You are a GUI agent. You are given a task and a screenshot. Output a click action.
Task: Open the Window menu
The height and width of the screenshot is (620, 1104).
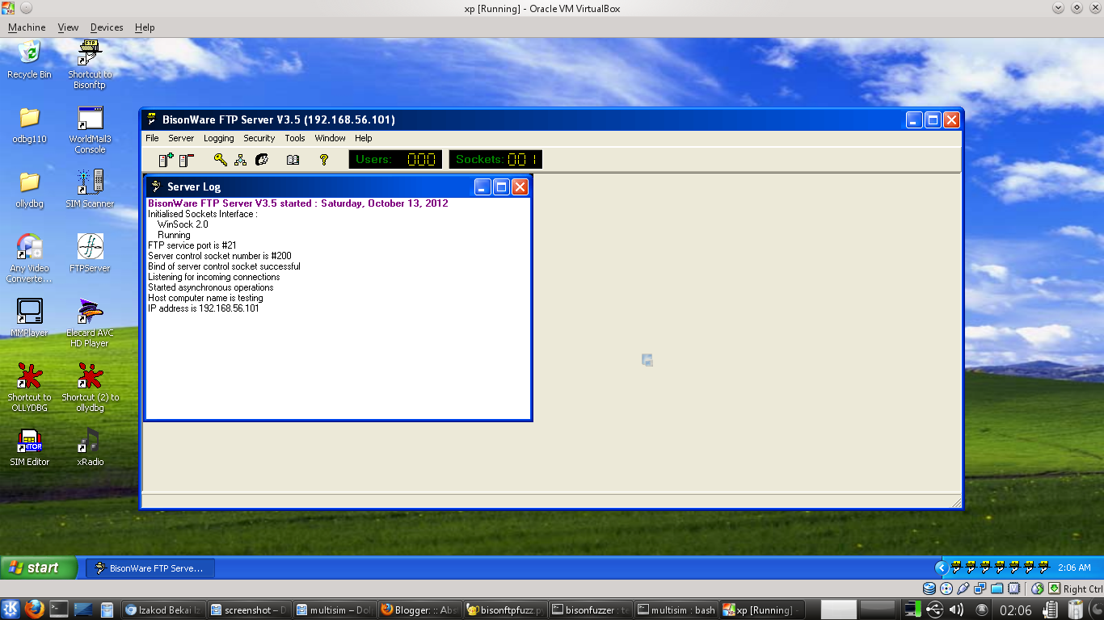330,138
